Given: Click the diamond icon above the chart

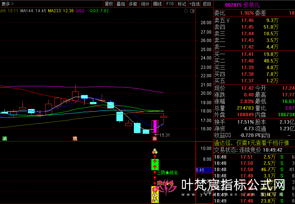Looking at the screenshot, I should click(x=186, y=11).
